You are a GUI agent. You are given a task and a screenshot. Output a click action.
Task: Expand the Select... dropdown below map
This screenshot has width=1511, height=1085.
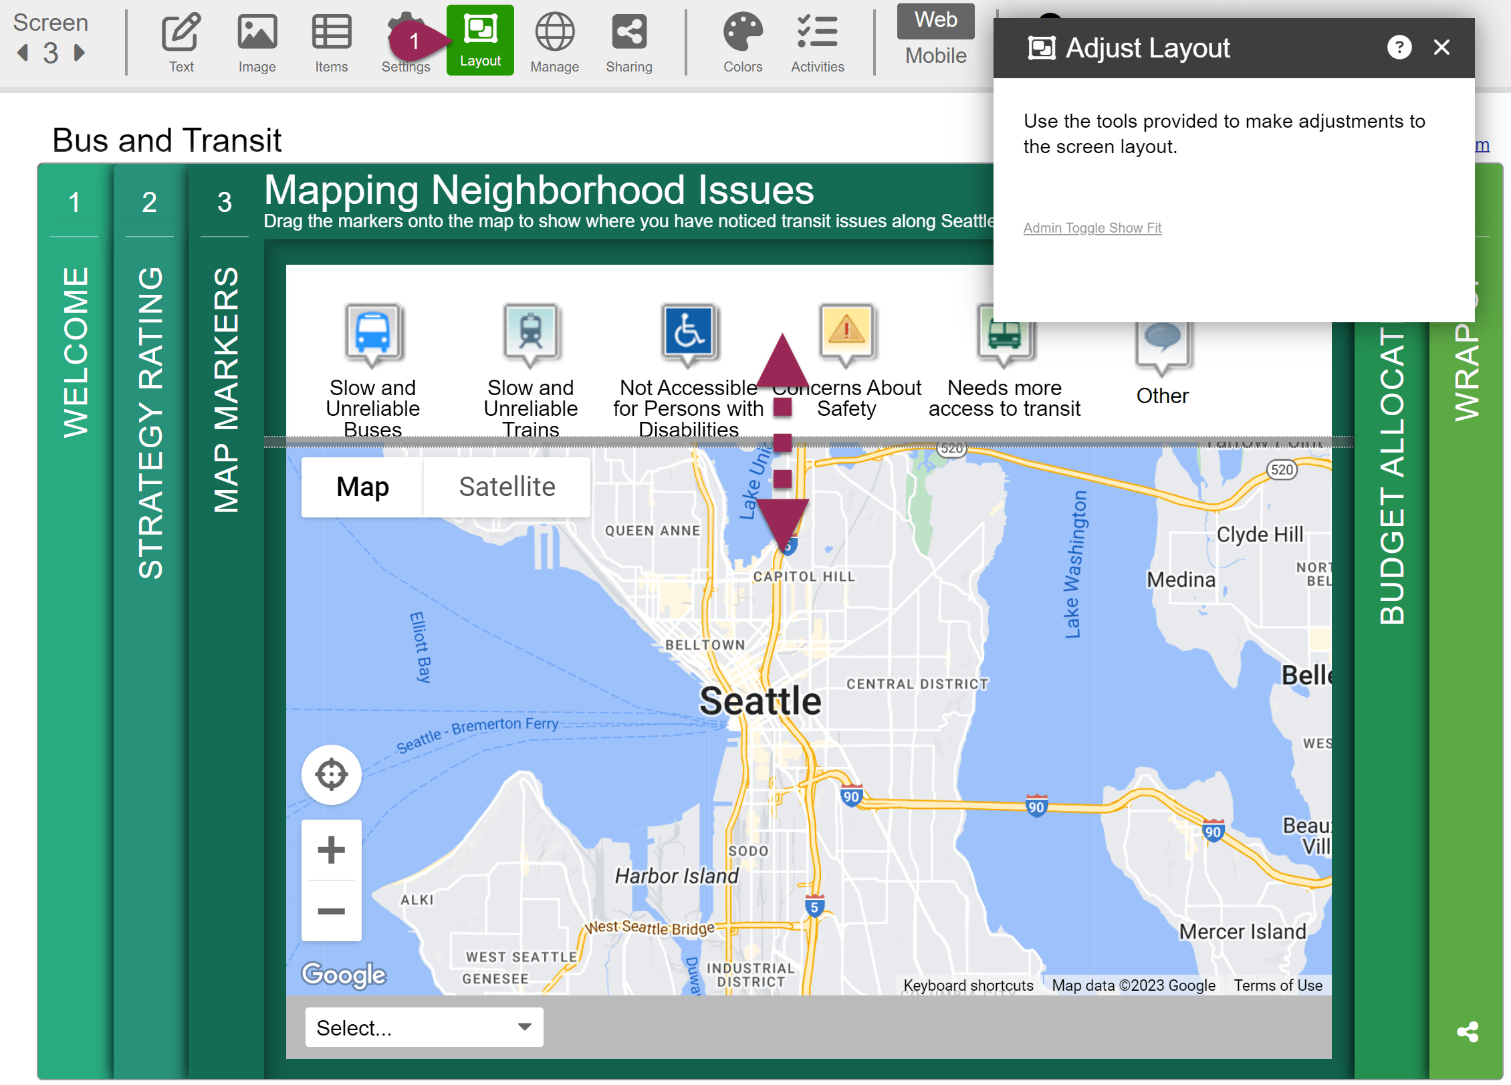[x=424, y=1027]
